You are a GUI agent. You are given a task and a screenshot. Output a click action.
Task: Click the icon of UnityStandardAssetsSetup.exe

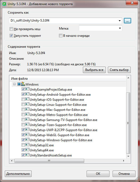pos(27,155)
